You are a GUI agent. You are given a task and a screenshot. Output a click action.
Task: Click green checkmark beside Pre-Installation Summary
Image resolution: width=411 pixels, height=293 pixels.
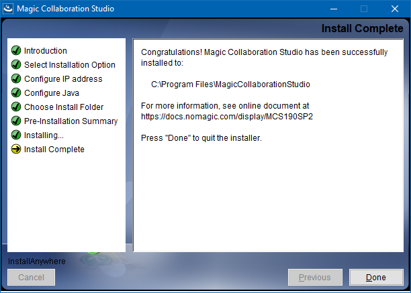pyautogui.click(x=16, y=121)
